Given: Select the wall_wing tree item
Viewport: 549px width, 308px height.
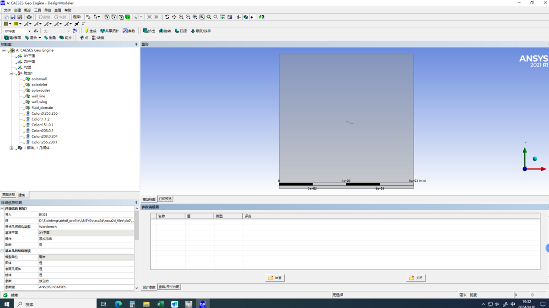Looking at the screenshot, I should [39, 102].
